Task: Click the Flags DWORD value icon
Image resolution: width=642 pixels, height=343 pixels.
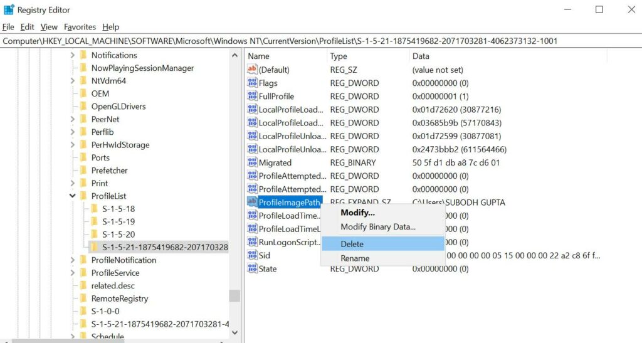Action: (x=252, y=83)
